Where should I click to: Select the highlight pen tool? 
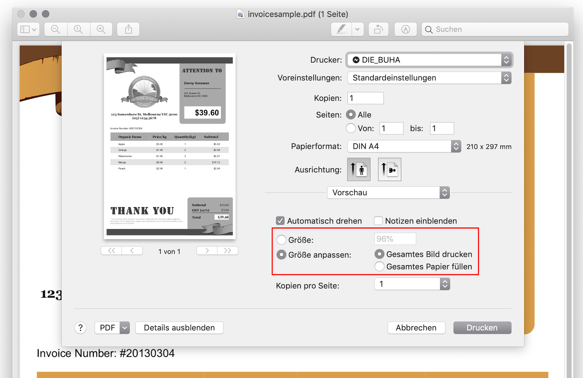point(341,29)
